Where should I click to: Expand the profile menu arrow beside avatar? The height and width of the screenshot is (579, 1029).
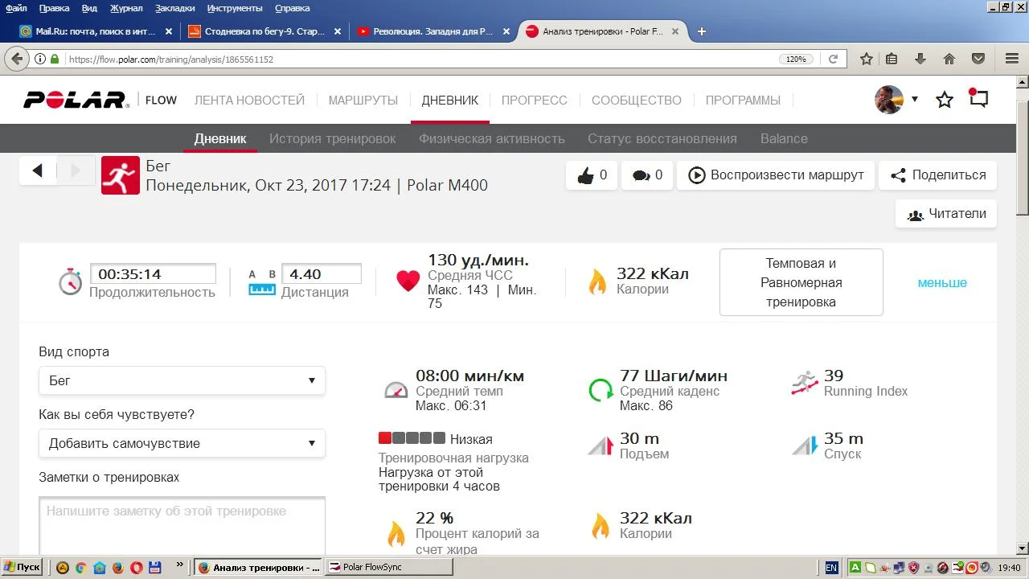(x=914, y=100)
